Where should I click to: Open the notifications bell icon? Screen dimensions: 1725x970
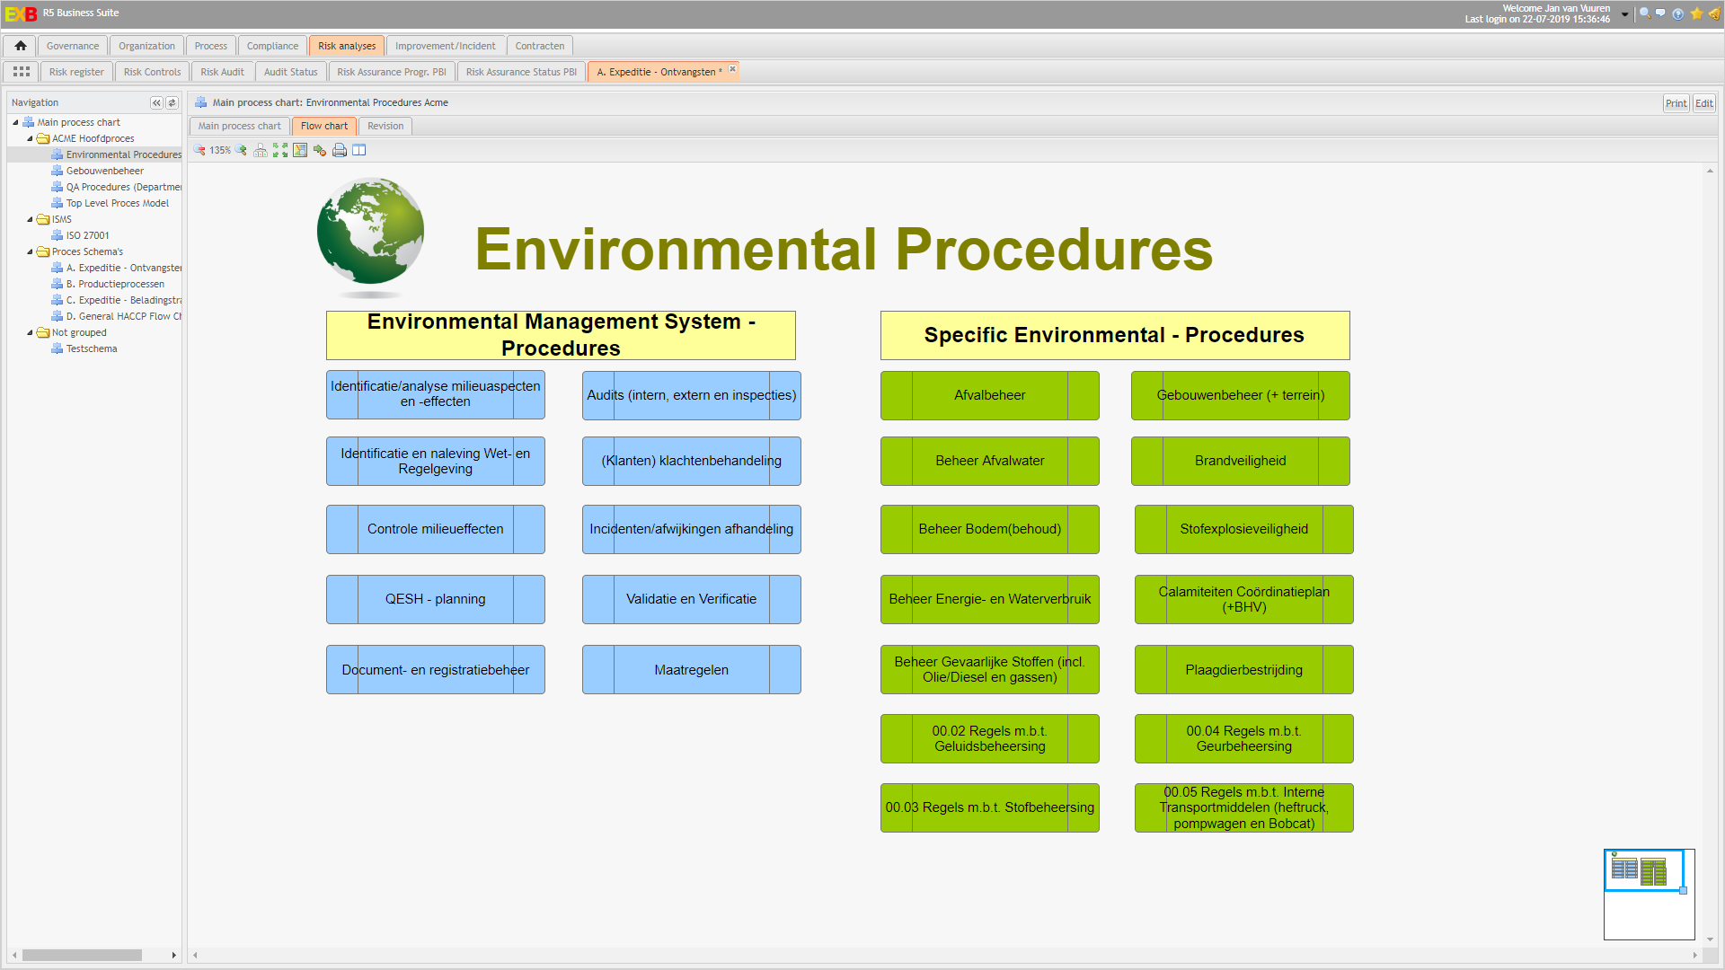[x=1714, y=13]
